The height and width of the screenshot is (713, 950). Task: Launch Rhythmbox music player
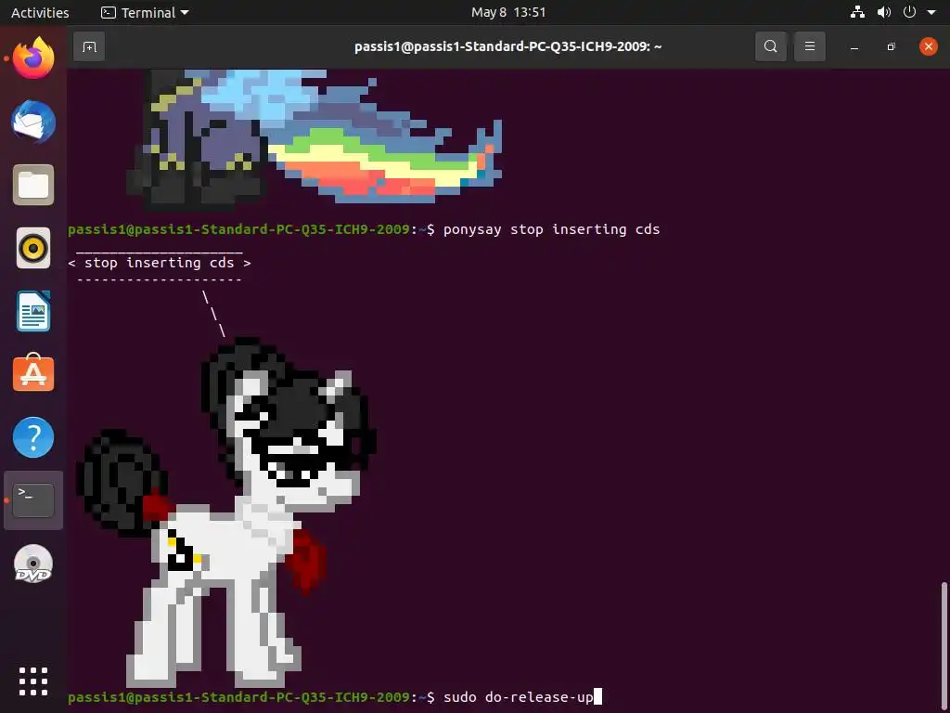coord(33,248)
